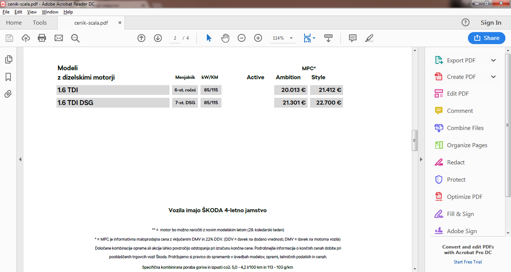Open the Help question mark
511x272 pixels.
coord(465,22)
